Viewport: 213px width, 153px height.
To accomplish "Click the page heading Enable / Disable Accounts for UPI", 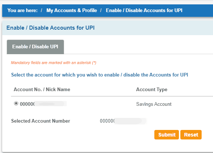I will 51,28.
